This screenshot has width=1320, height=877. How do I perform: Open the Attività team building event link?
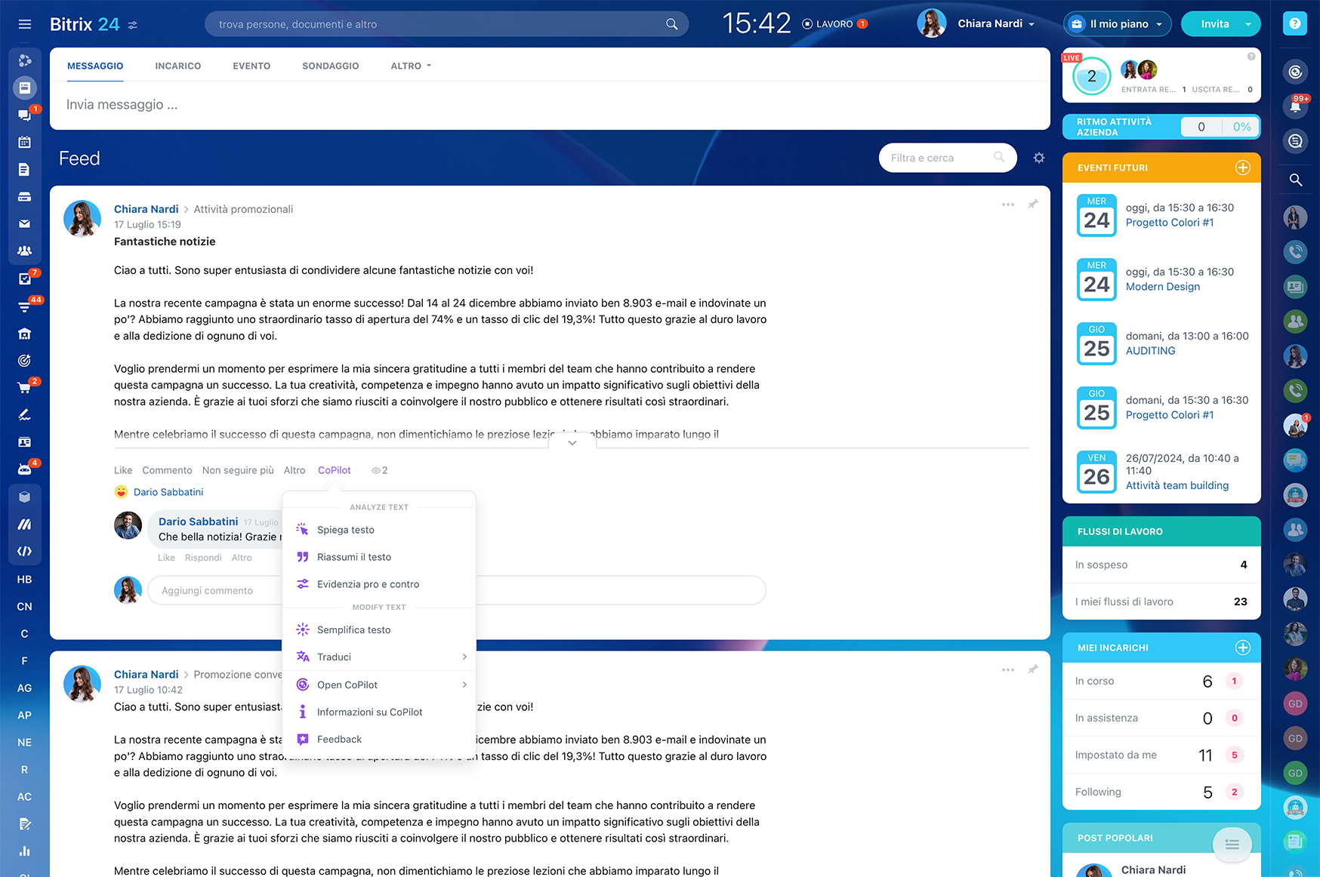1177,485
